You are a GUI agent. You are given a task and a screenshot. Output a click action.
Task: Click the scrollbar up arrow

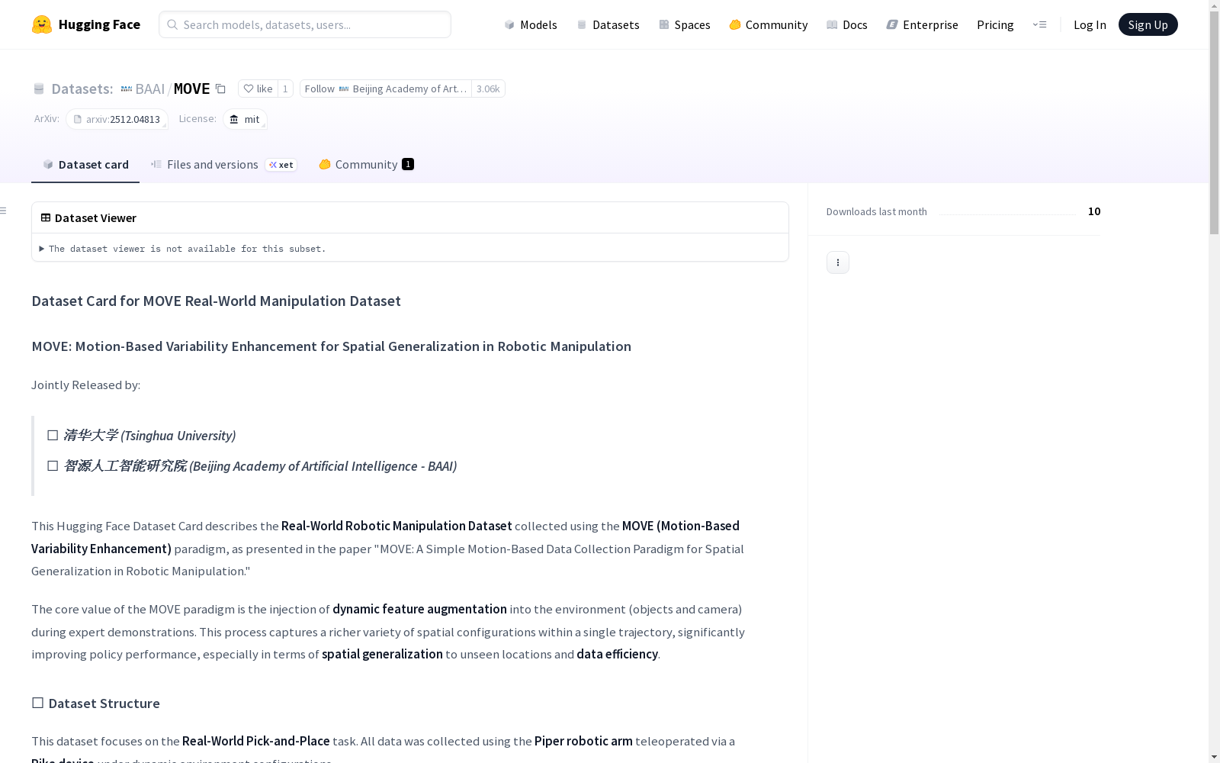tap(1214, 5)
